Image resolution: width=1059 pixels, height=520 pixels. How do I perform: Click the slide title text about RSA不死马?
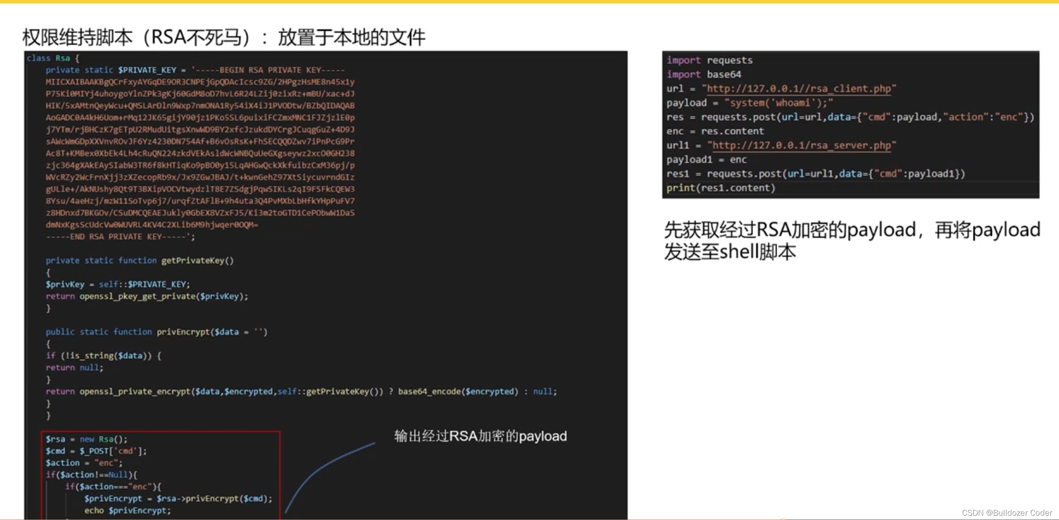(x=224, y=37)
